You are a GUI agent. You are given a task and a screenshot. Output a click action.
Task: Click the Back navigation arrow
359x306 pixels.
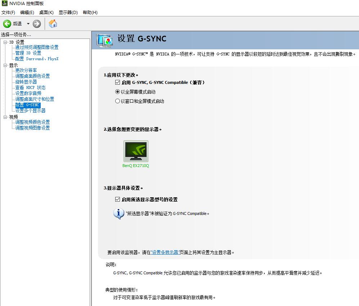click(x=8, y=24)
